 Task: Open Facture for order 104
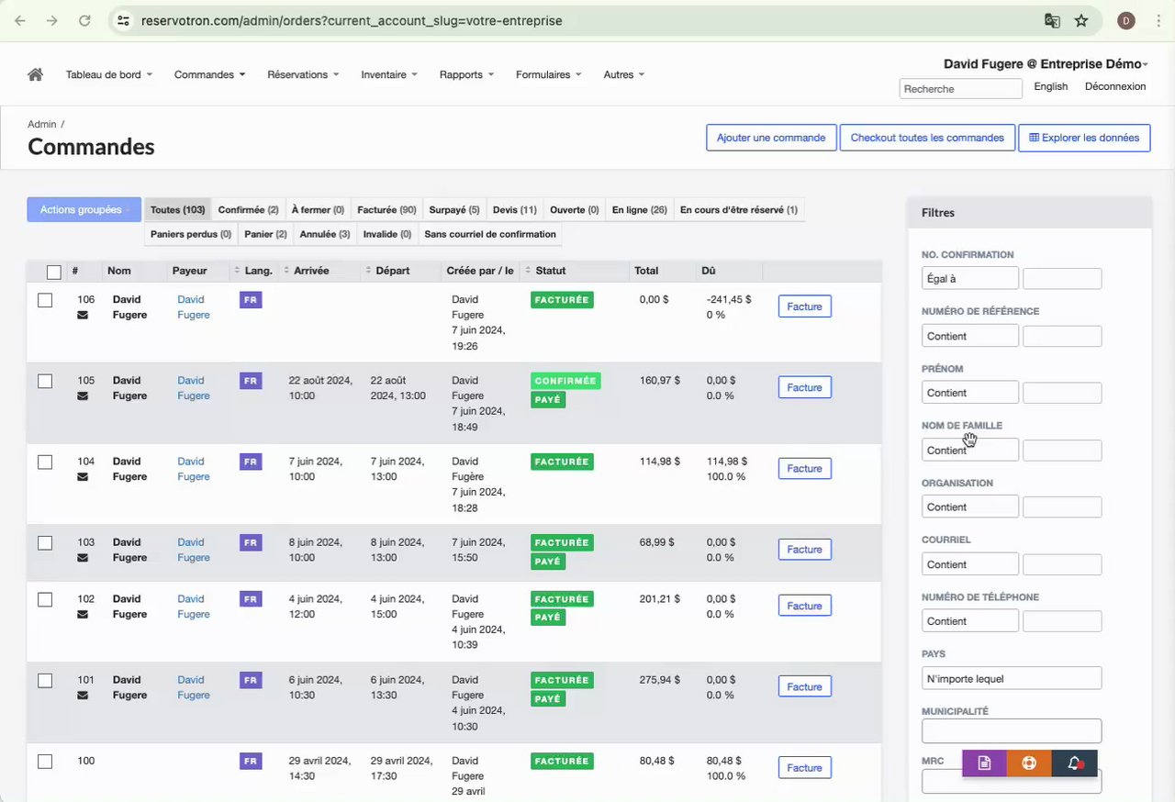click(804, 468)
